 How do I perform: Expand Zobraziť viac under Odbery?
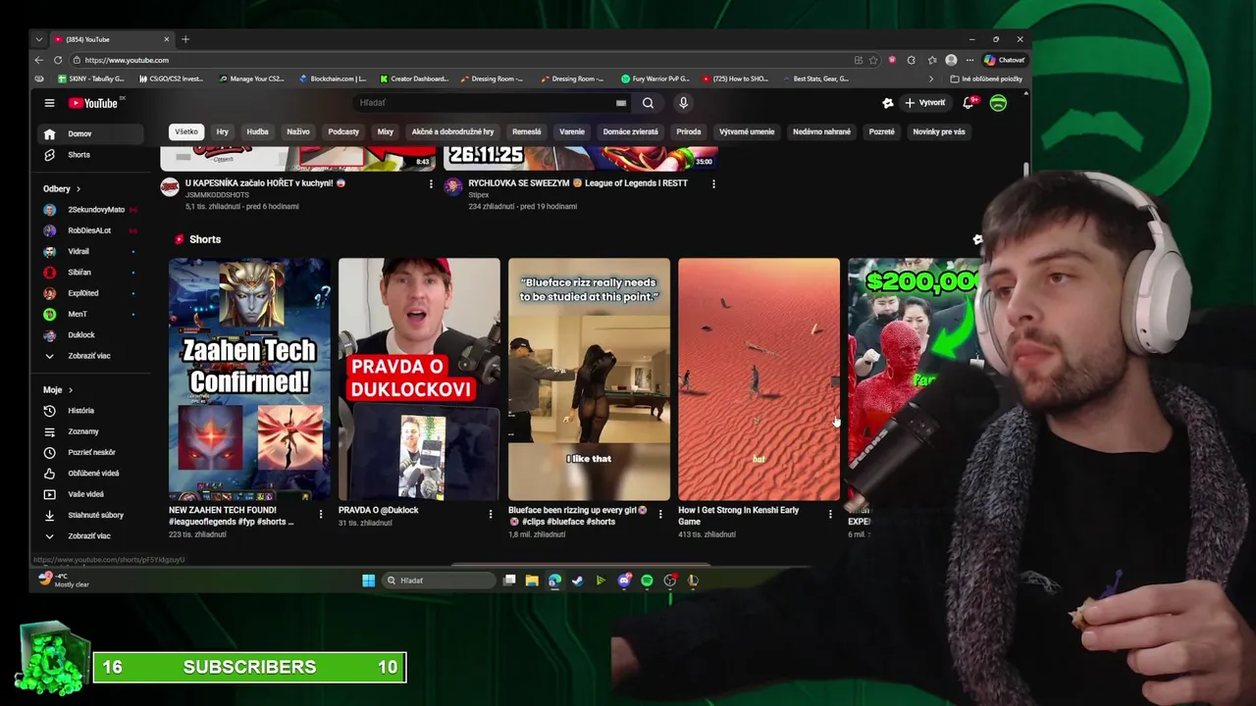(88, 356)
